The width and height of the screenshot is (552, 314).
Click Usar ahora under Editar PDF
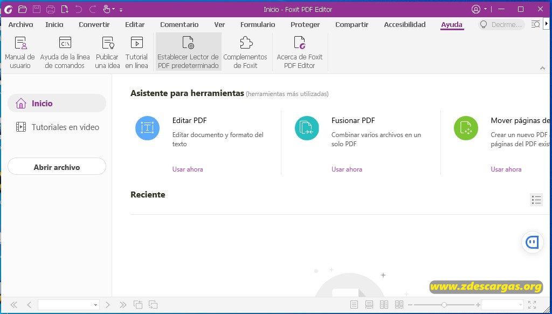coord(188,169)
